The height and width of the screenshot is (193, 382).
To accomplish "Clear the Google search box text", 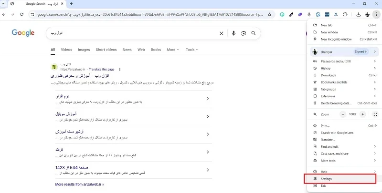I will click(x=222, y=33).
